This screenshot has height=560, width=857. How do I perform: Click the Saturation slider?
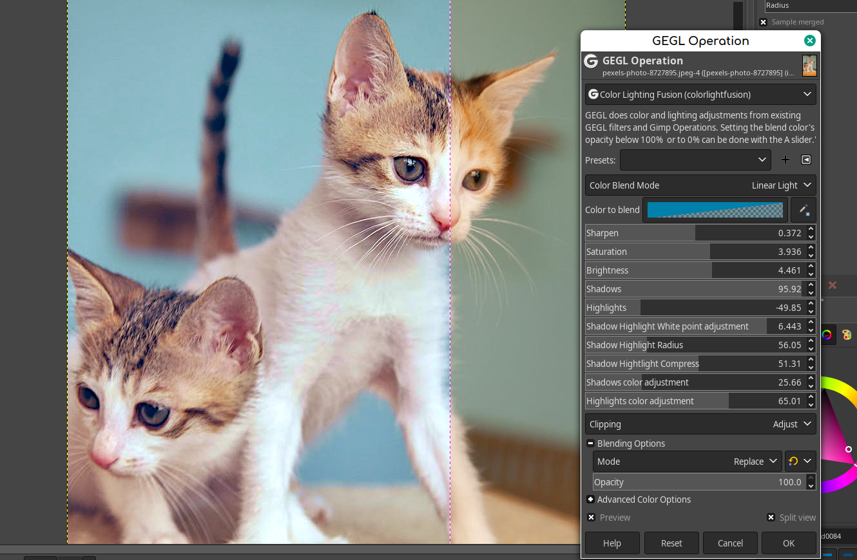coord(695,252)
